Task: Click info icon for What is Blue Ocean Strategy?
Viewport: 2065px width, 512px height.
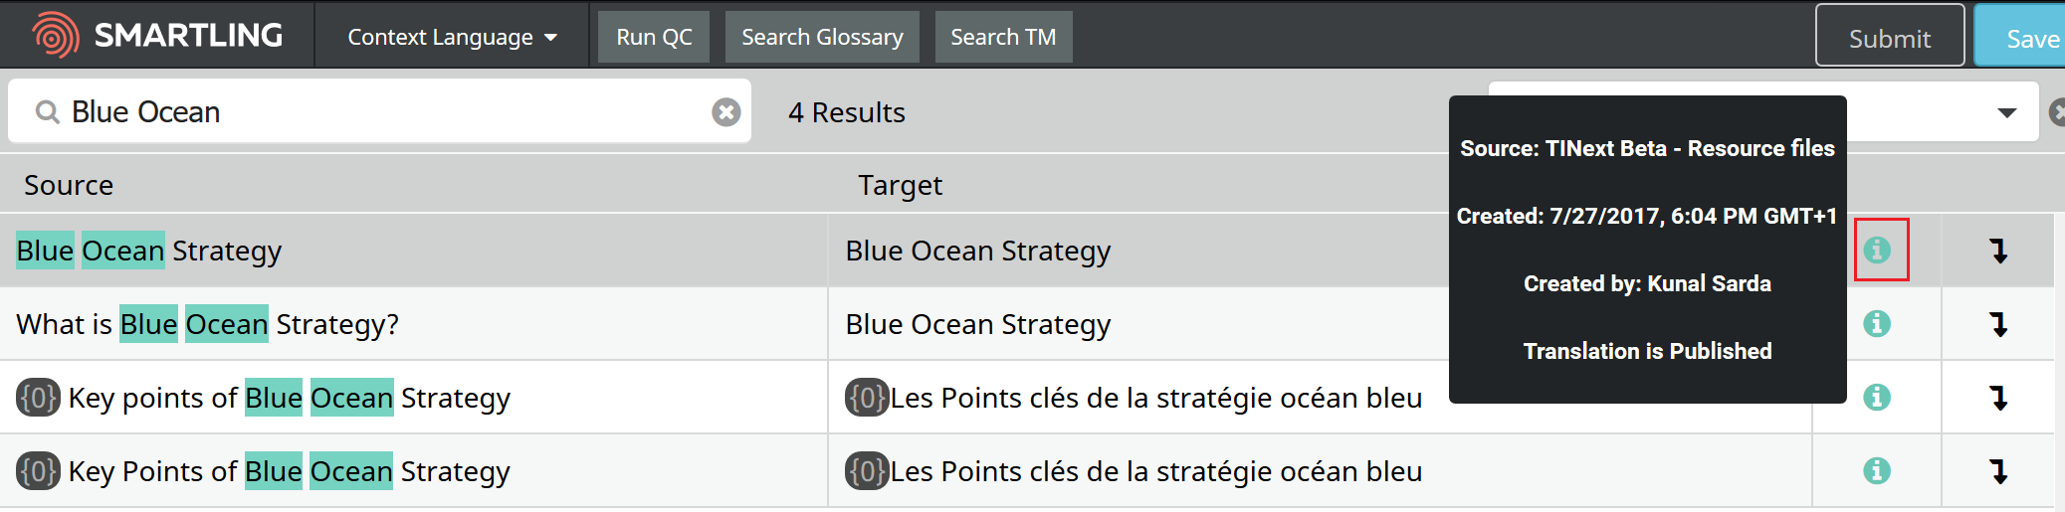Action: click(1877, 323)
